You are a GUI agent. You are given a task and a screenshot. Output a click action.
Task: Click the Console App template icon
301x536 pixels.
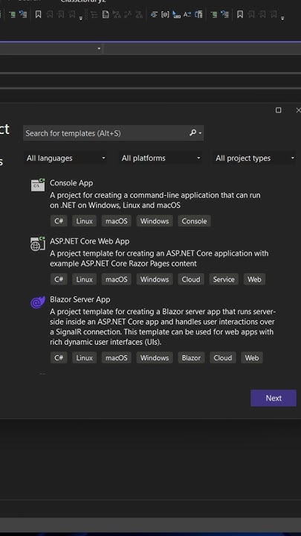coord(38,185)
